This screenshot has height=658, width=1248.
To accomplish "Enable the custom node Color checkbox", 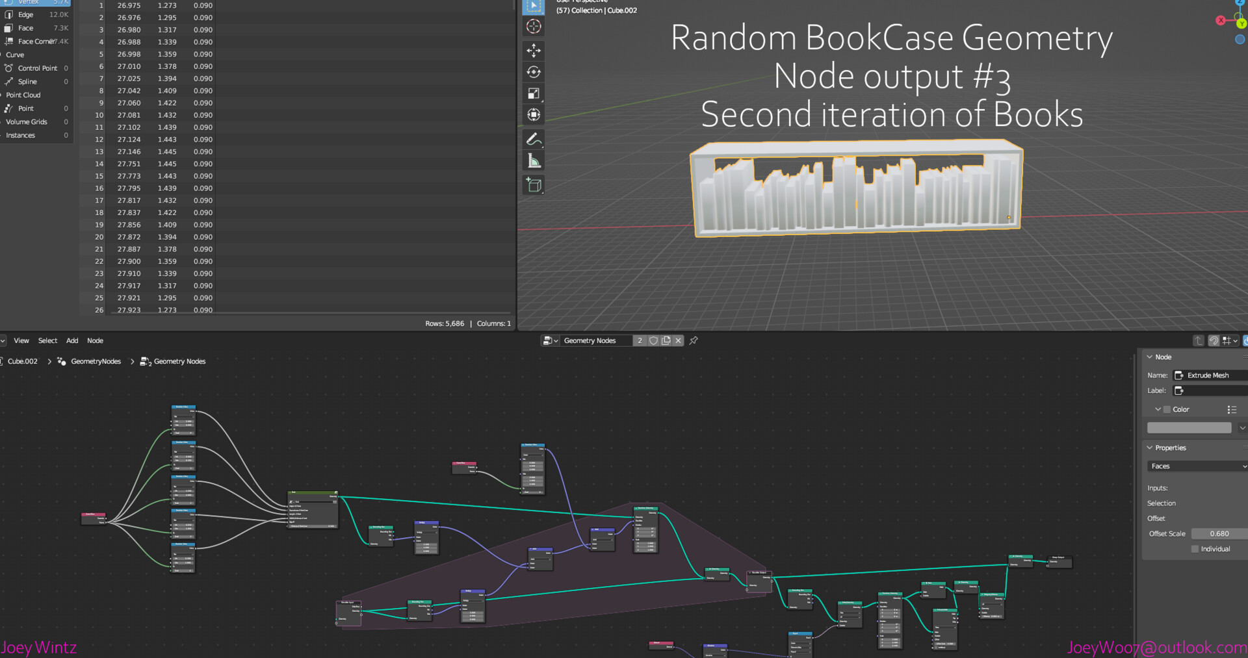I will (x=1167, y=409).
